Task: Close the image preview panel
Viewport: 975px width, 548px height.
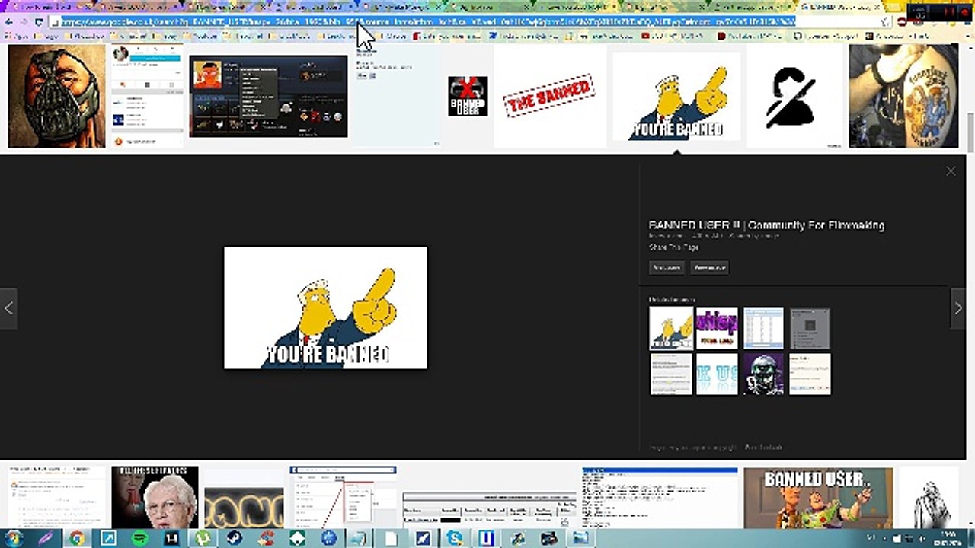Action: pyautogui.click(x=951, y=171)
